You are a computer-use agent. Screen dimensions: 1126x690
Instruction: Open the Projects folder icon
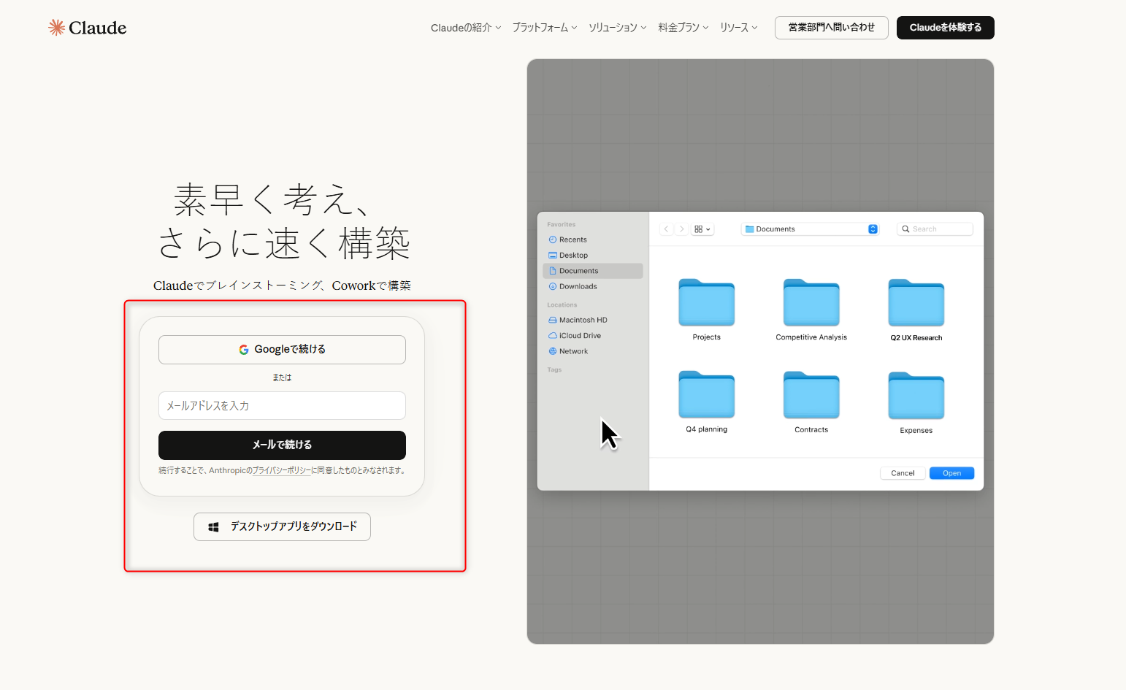tap(706, 303)
